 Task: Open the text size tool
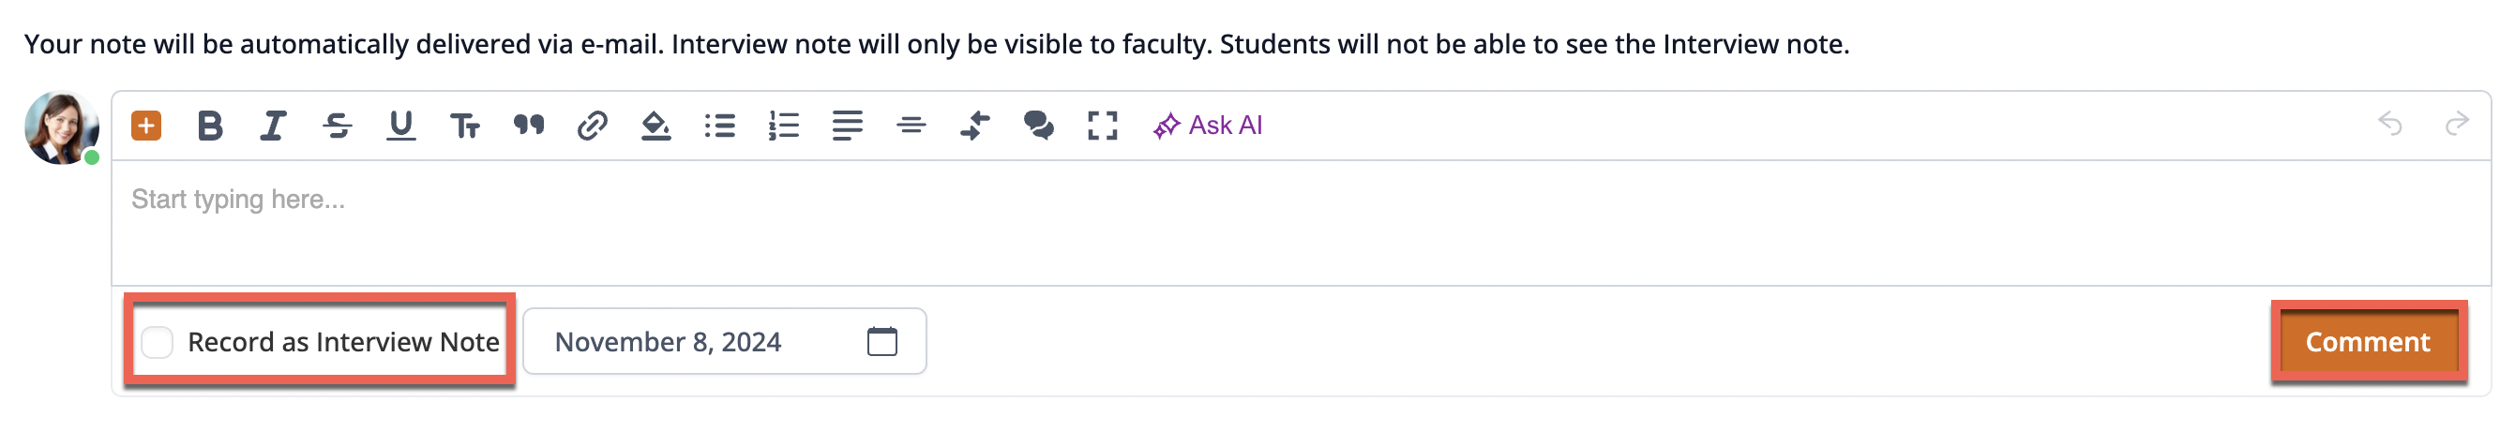point(465,126)
